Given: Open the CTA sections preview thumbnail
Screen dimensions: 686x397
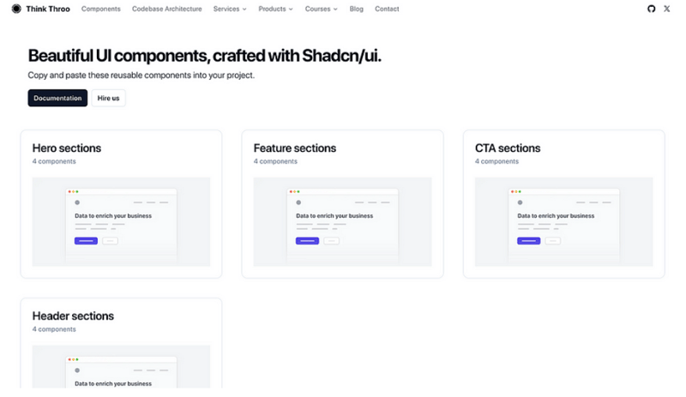Looking at the screenshot, I should (563, 222).
